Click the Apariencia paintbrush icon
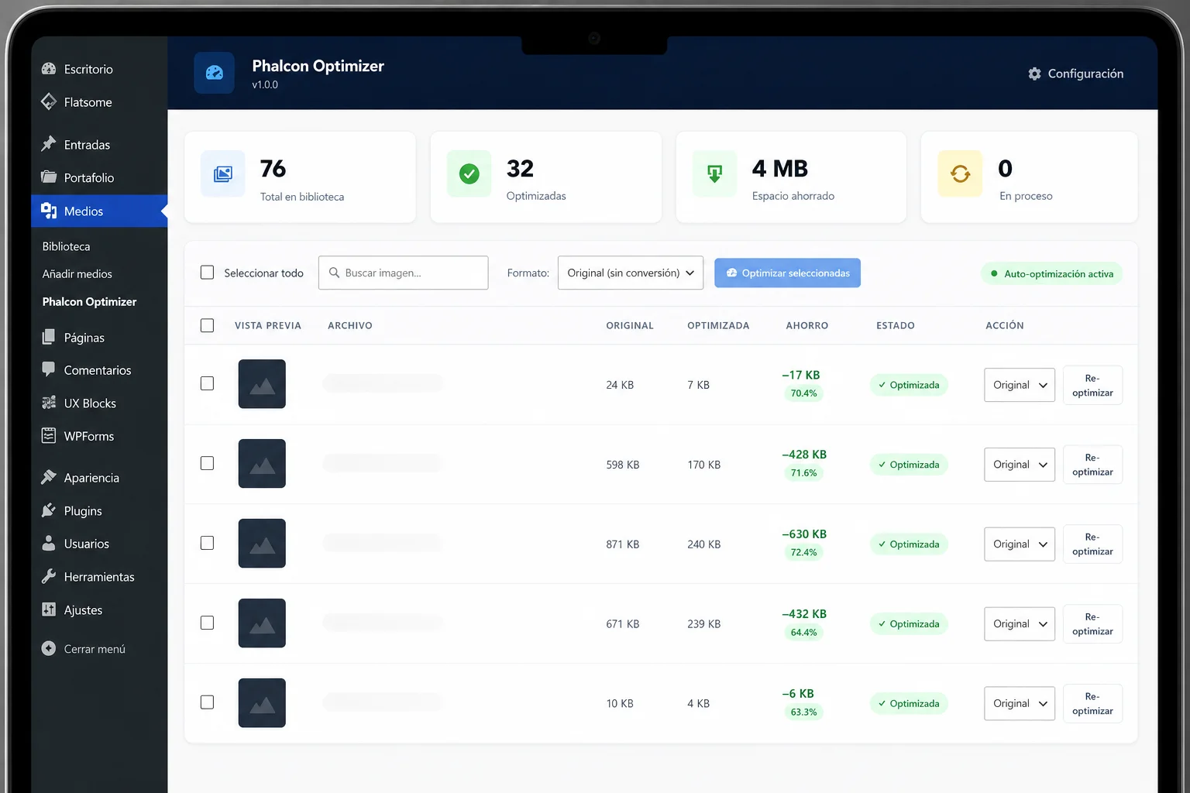This screenshot has width=1190, height=793. [49, 477]
